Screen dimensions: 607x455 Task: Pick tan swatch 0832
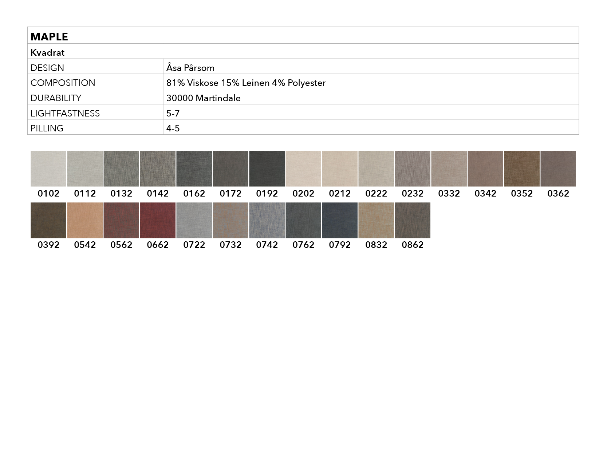pyautogui.click(x=376, y=220)
